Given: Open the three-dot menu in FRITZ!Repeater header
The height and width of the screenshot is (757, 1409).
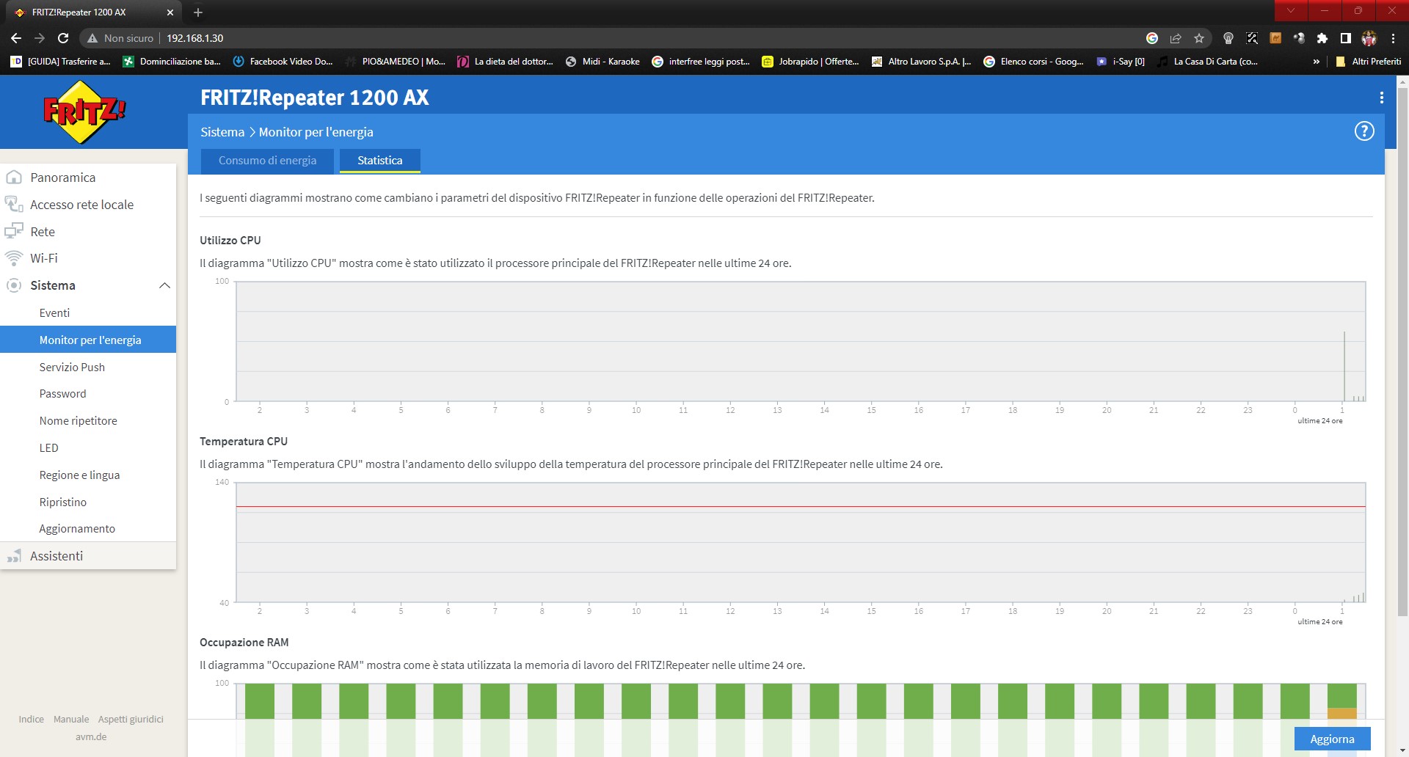Looking at the screenshot, I should (x=1381, y=98).
